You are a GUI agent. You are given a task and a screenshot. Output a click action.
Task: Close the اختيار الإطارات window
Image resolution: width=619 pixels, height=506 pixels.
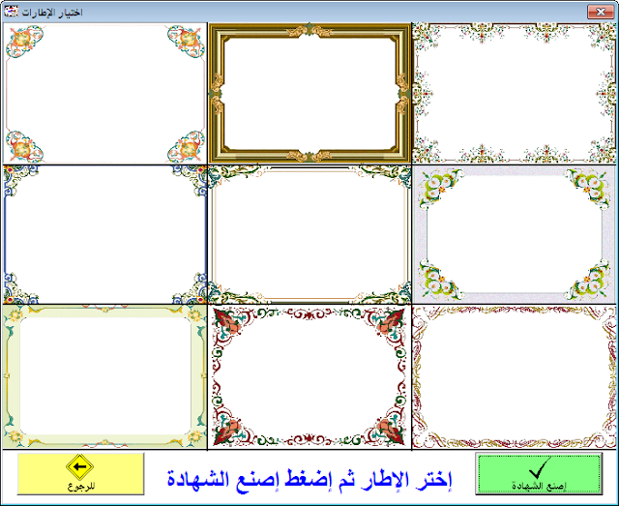click(x=601, y=12)
